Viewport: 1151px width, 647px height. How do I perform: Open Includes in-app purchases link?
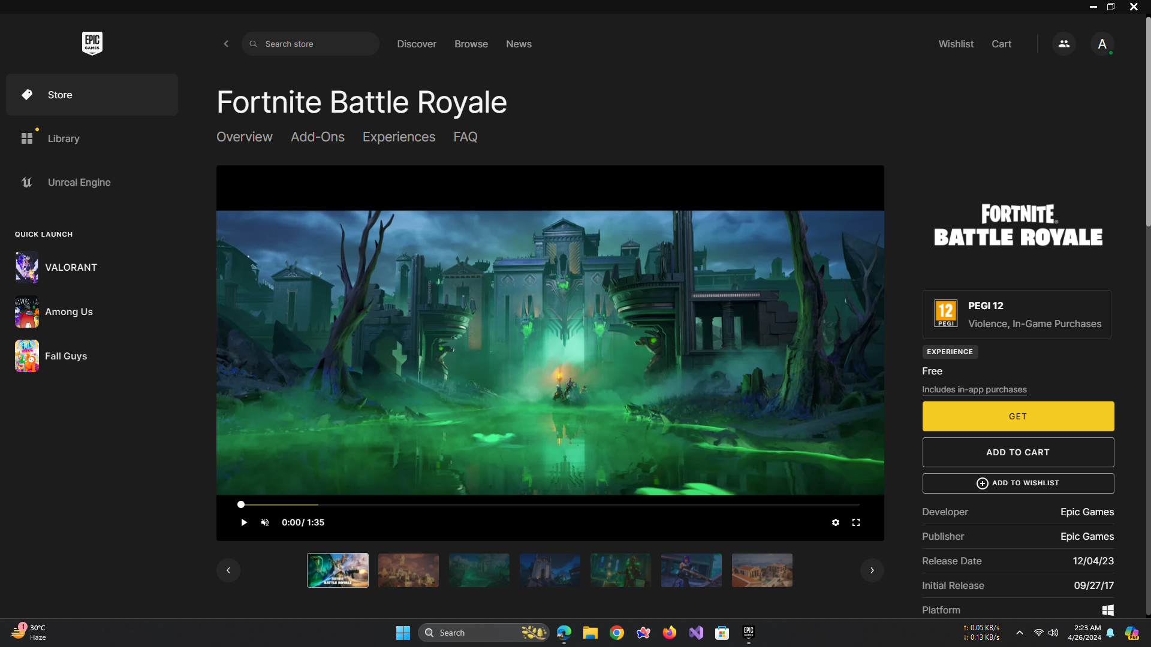coord(974,389)
